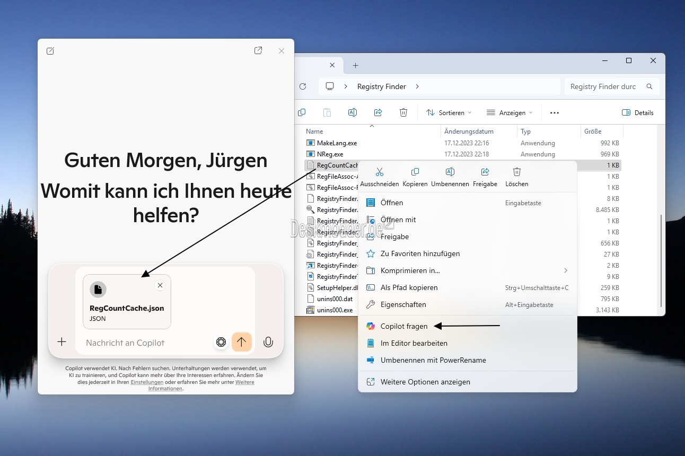The image size is (685, 456).
Task: Pop out the Copilot window
Action: (x=258, y=50)
